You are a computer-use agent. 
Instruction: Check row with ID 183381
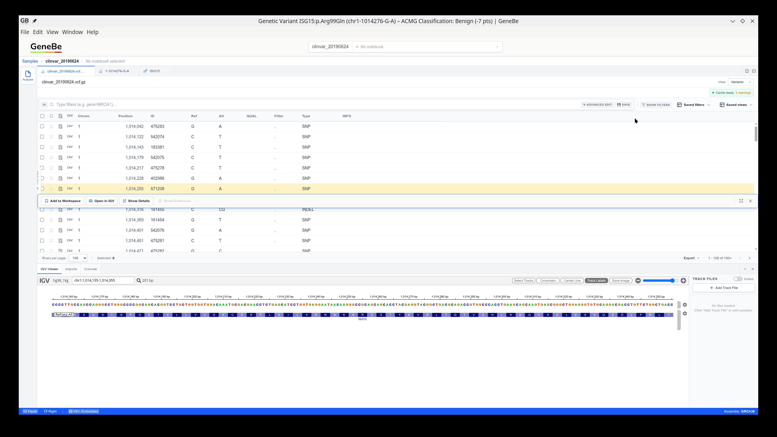click(x=42, y=147)
